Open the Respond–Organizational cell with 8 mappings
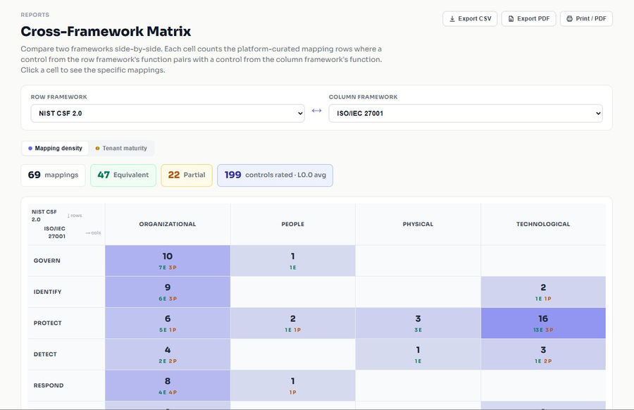The width and height of the screenshot is (634, 410). [x=168, y=385]
